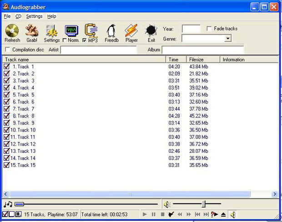Open the CD menu
This screenshot has width=282, height=222.
(18, 16)
